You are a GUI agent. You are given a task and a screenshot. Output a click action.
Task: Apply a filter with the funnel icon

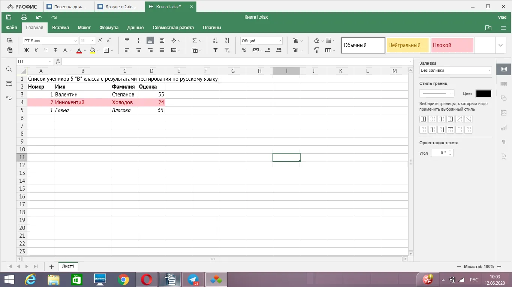pyautogui.click(x=216, y=50)
